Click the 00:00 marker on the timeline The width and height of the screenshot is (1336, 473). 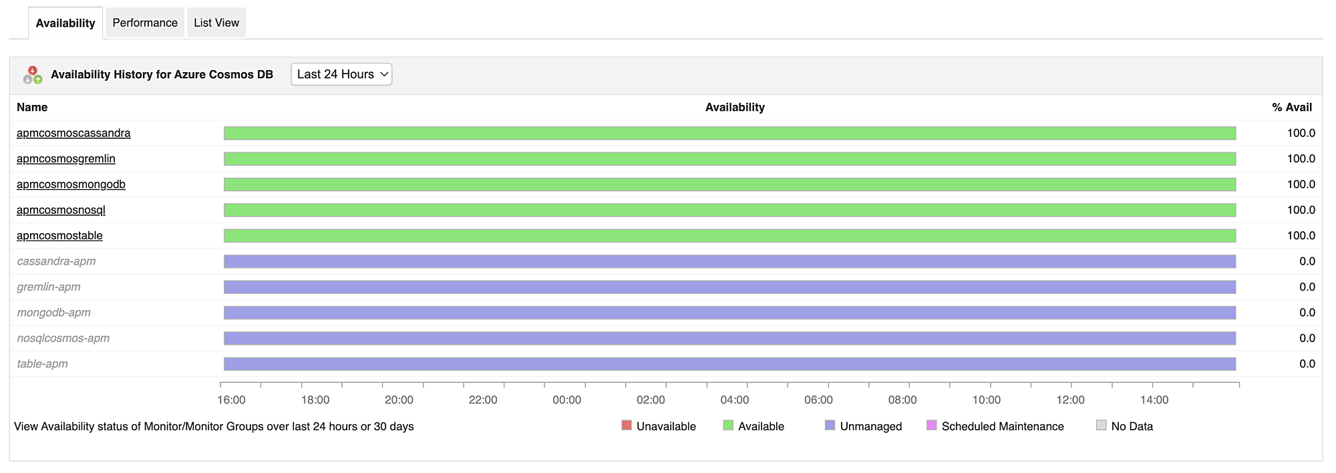(x=566, y=400)
